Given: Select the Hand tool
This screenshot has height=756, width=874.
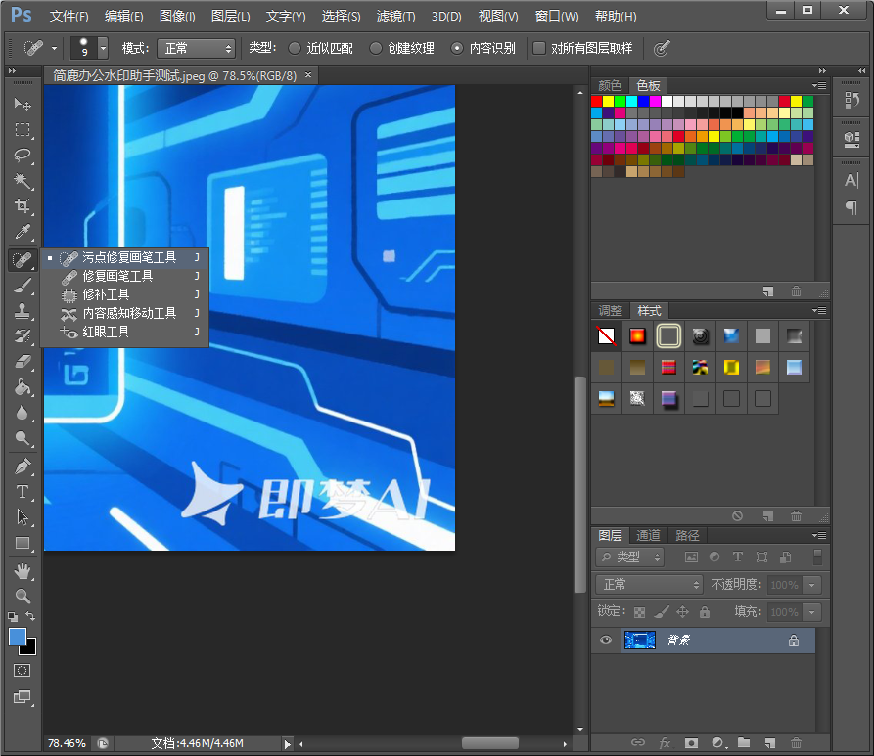Looking at the screenshot, I should (x=23, y=571).
